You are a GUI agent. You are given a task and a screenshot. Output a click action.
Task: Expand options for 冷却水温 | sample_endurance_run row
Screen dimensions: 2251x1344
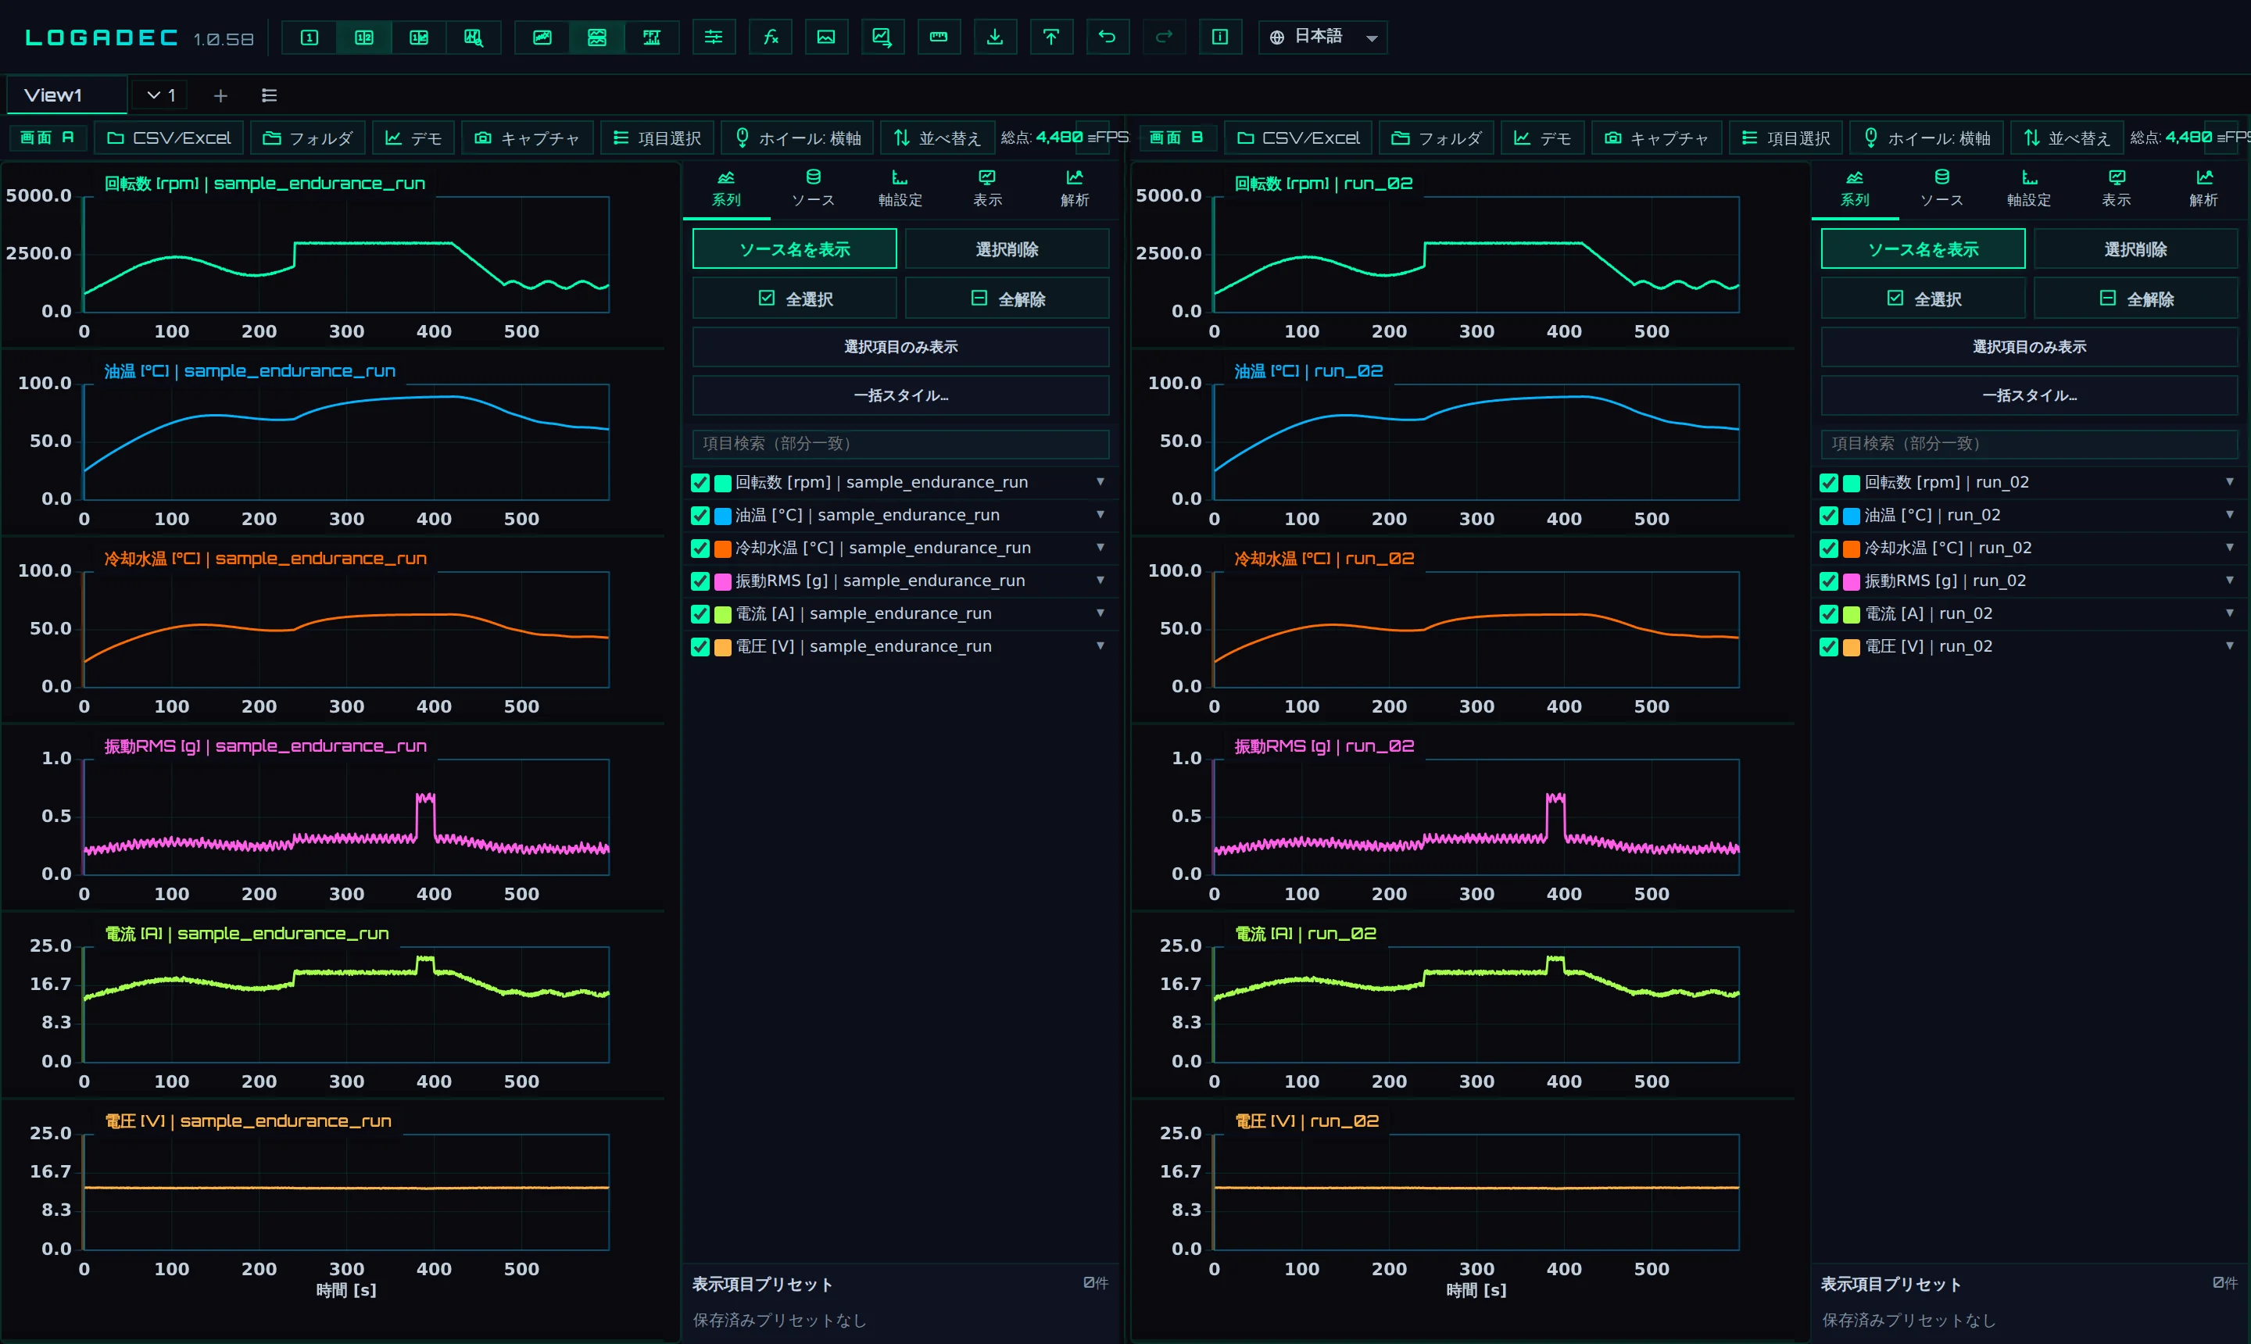(1100, 547)
